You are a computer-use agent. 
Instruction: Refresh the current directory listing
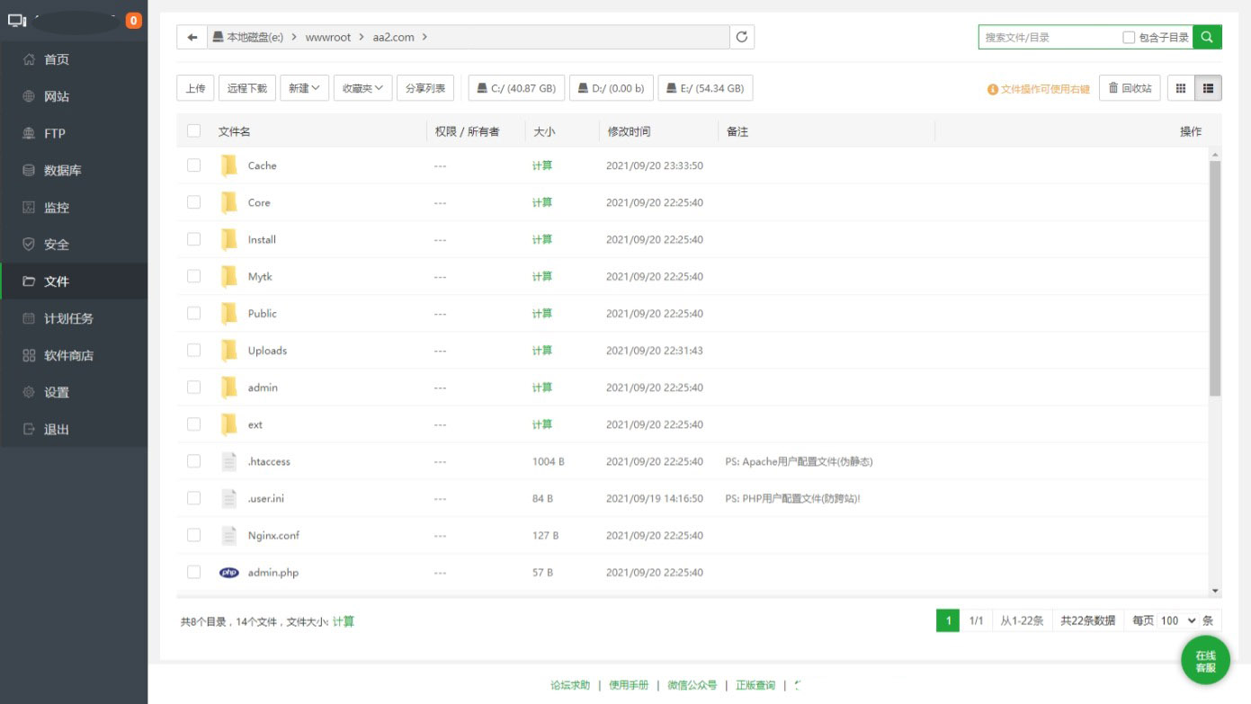[x=743, y=37]
